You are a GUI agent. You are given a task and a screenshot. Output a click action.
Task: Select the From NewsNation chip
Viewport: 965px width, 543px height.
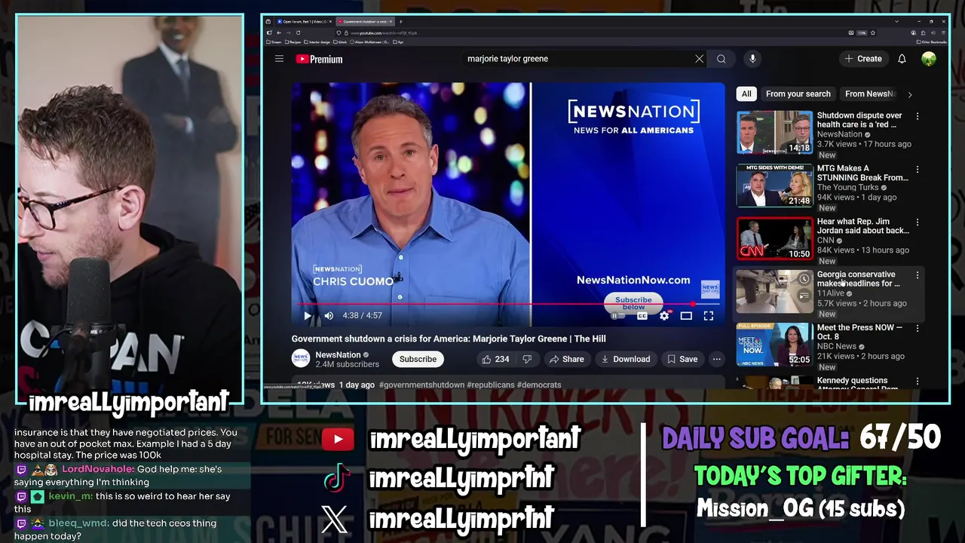(x=869, y=94)
